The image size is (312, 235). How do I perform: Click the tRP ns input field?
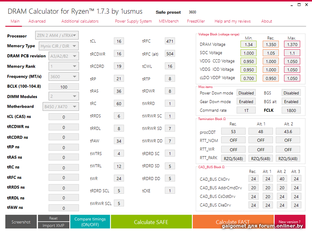point(64,148)
